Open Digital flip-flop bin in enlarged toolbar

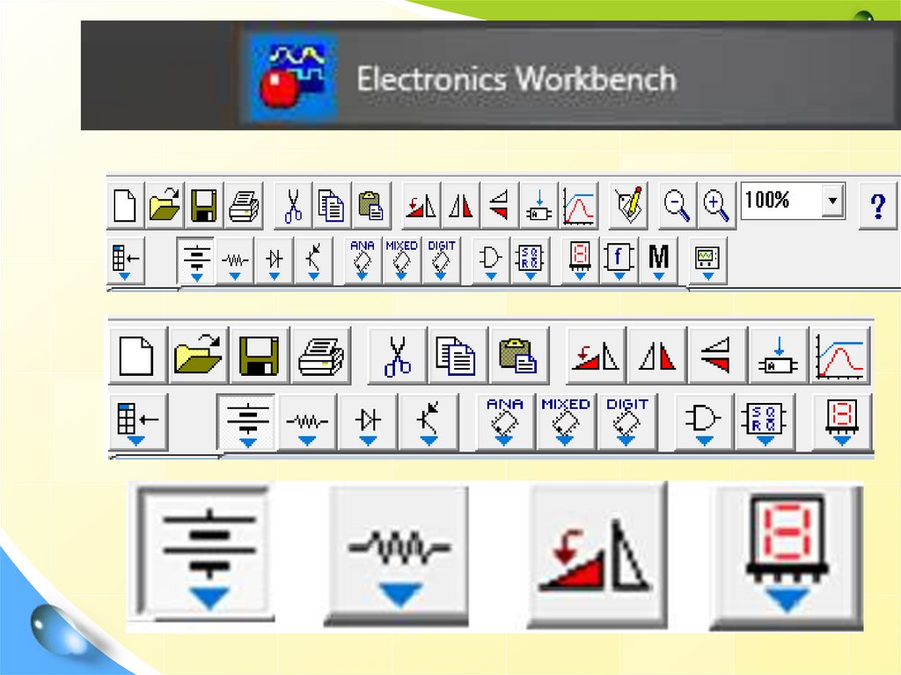tap(765, 422)
